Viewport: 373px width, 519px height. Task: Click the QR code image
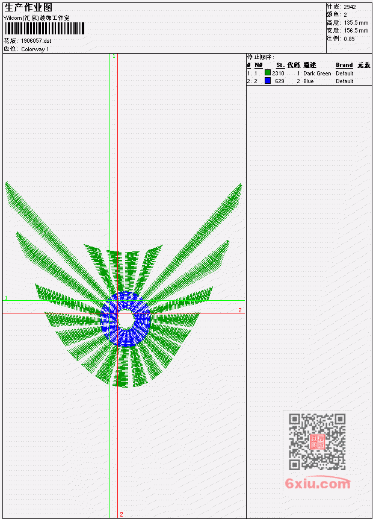[317, 442]
